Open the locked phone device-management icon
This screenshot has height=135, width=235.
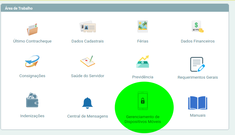click(x=143, y=101)
